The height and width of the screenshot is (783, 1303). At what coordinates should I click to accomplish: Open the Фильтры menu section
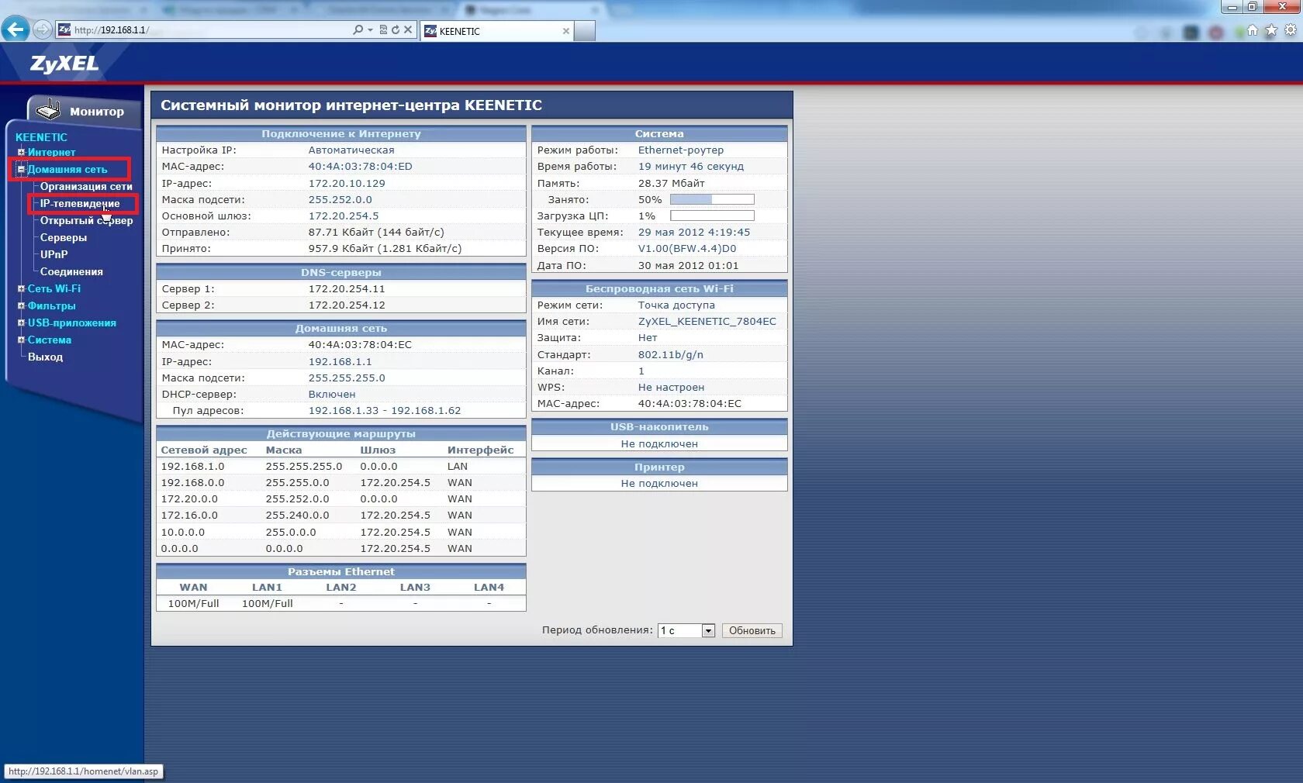click(x=52, y=305)
